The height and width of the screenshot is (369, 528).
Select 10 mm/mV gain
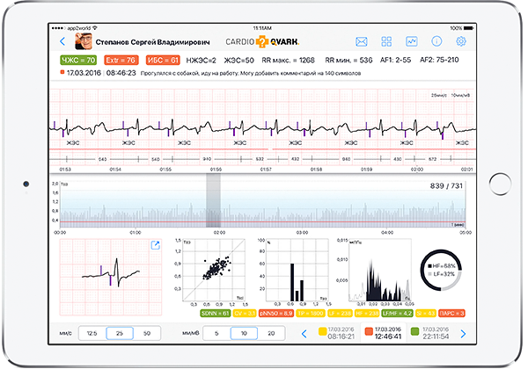pyautogui.click(x=244, y=333)
